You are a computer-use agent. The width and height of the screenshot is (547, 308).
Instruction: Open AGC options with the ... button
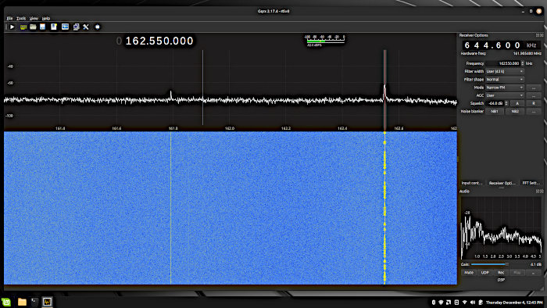tap(534, 95)
